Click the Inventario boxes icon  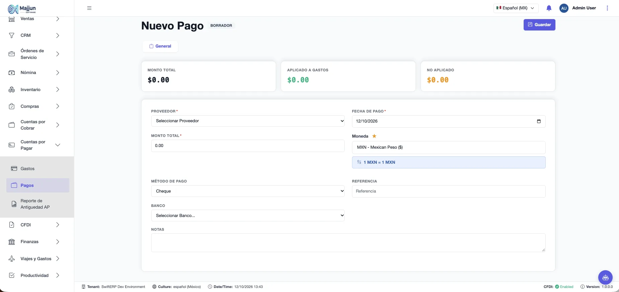12,89
